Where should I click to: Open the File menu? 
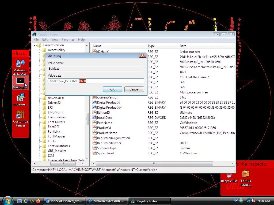36,40
